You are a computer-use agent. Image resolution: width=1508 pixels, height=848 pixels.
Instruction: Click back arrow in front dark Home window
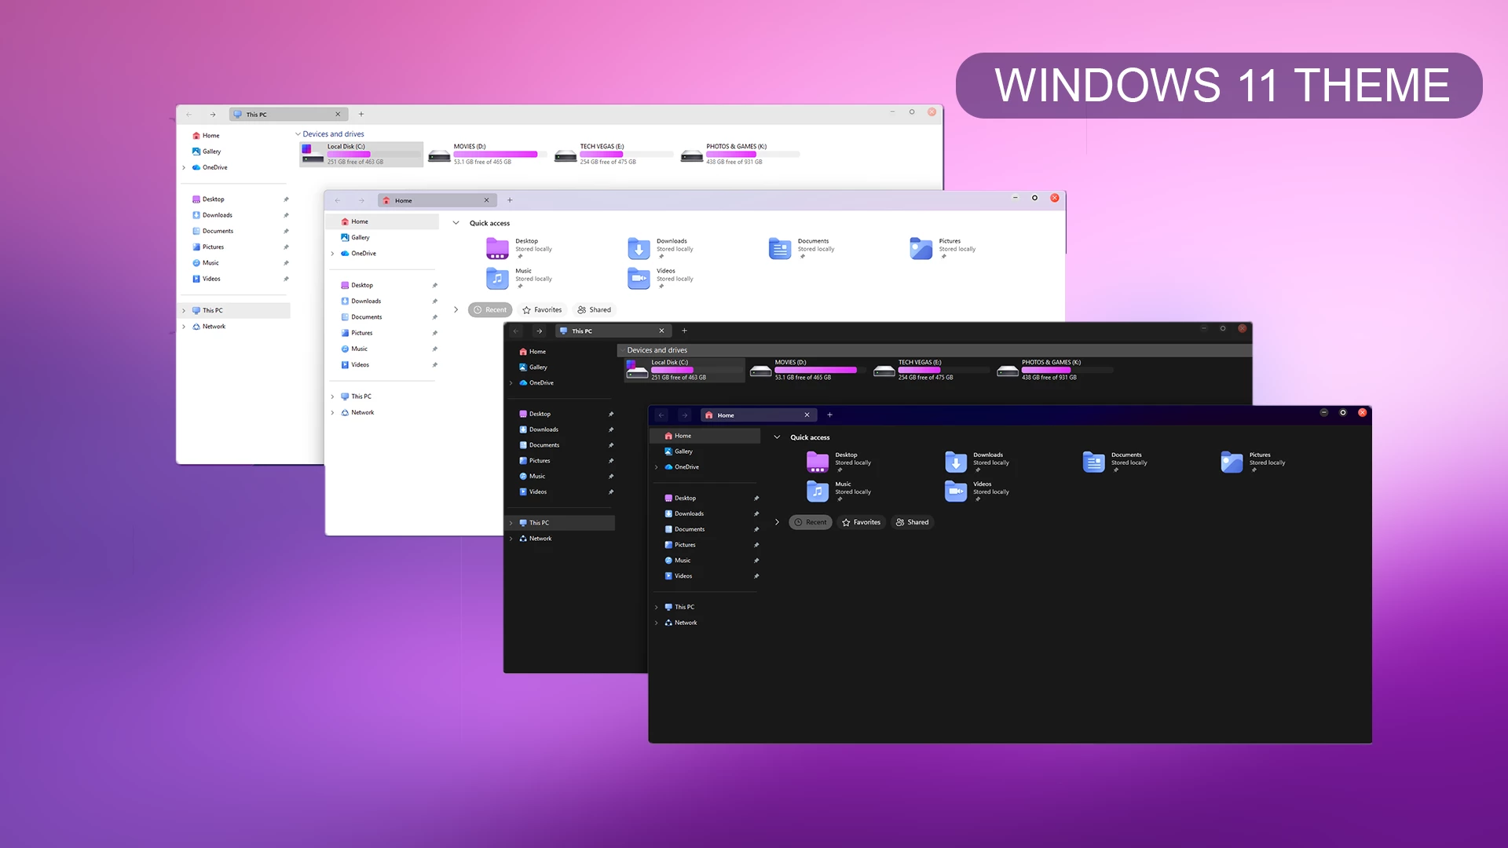(x=661, y=415)
